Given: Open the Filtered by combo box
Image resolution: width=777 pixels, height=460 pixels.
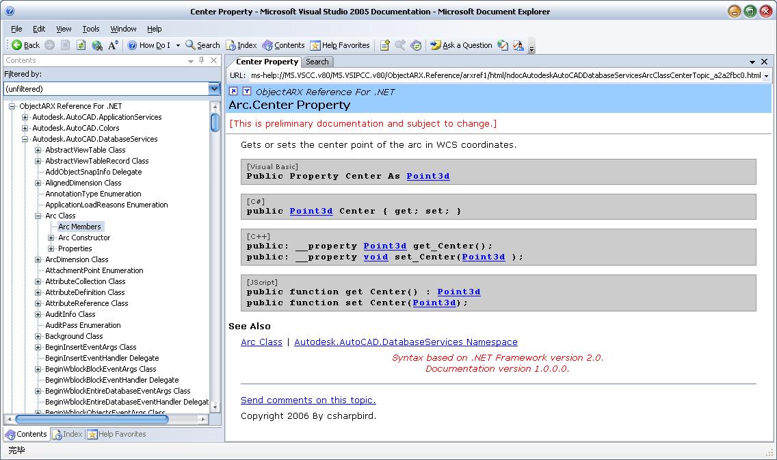Looking at the screenshot, I should click(x=112, y=89).
